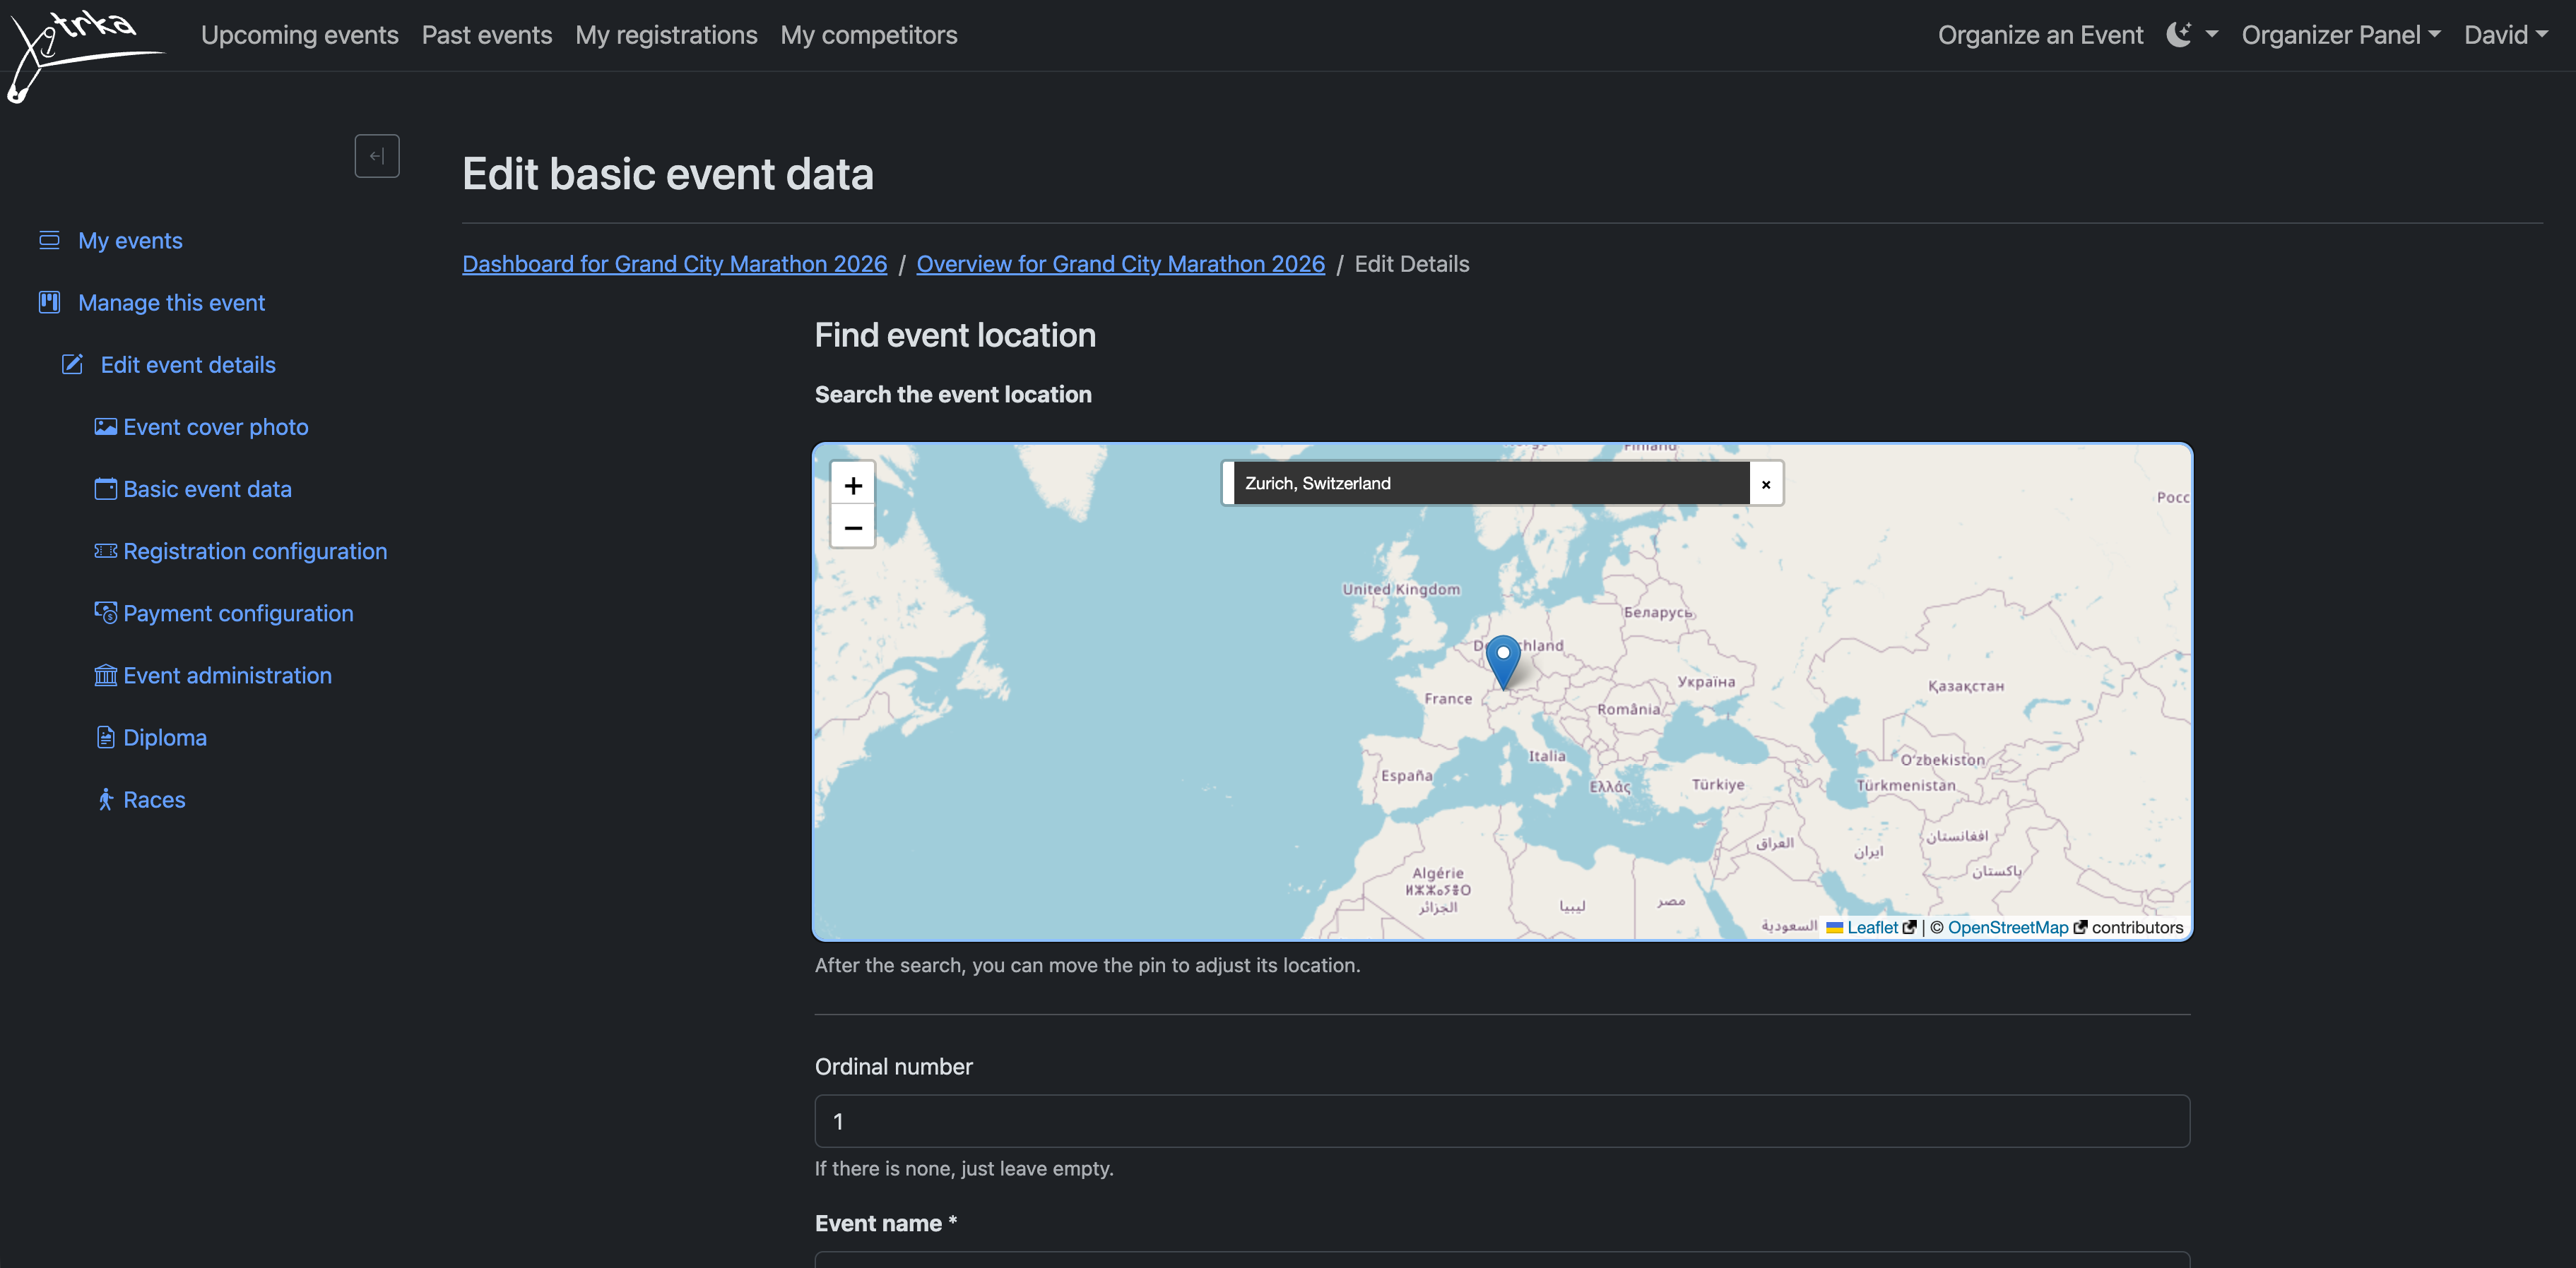This screenshot has height=1268, width=2576.
Task: Click the Basic event data calendar icon
Action: pos(106,489)
